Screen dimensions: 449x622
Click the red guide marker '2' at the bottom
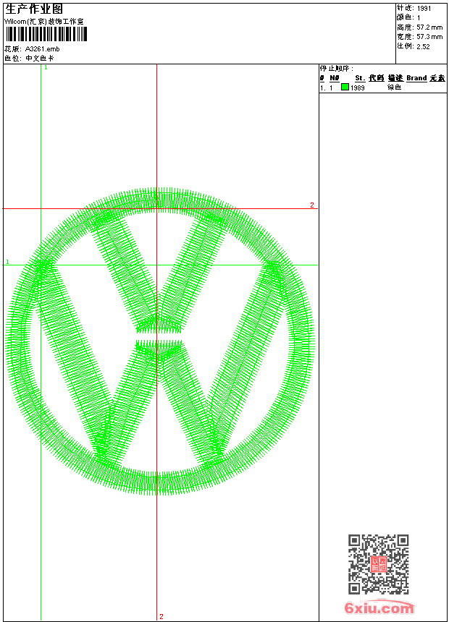pos(161,616)
